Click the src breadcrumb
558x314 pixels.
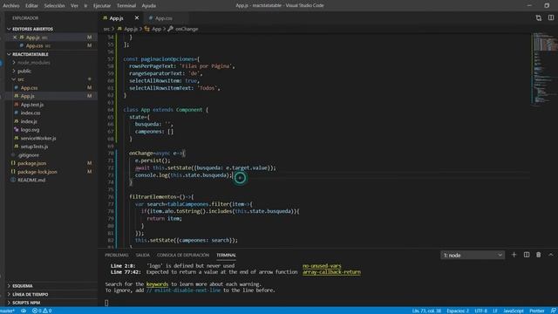pyautogui.click(x=106, y=29)
